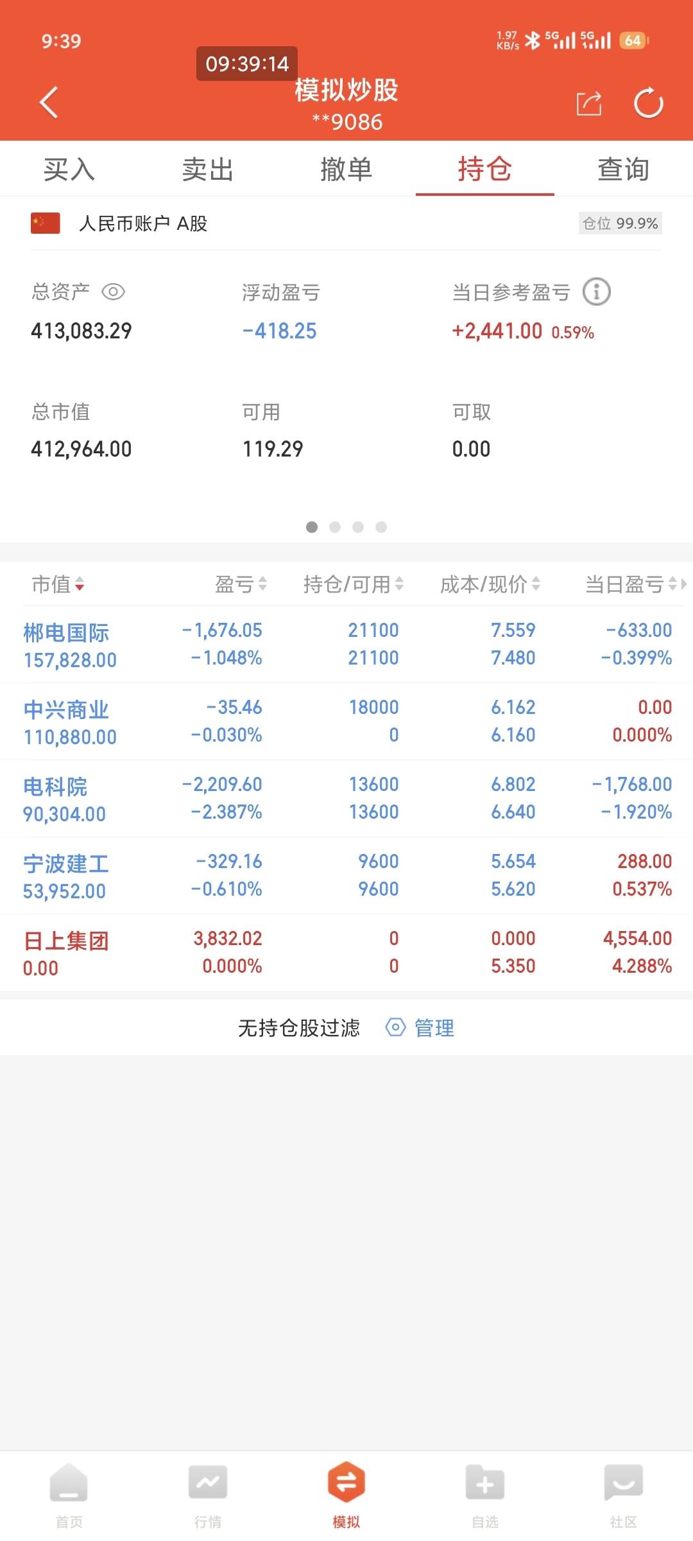The width and height of the screenshot is (693, 1541).
Task: Select first page indicator dot
Action: tap(312, 527)
